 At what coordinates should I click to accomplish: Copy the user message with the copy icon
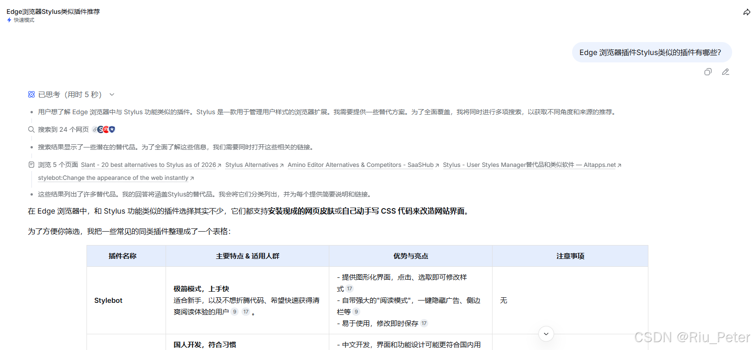point(708,72)
